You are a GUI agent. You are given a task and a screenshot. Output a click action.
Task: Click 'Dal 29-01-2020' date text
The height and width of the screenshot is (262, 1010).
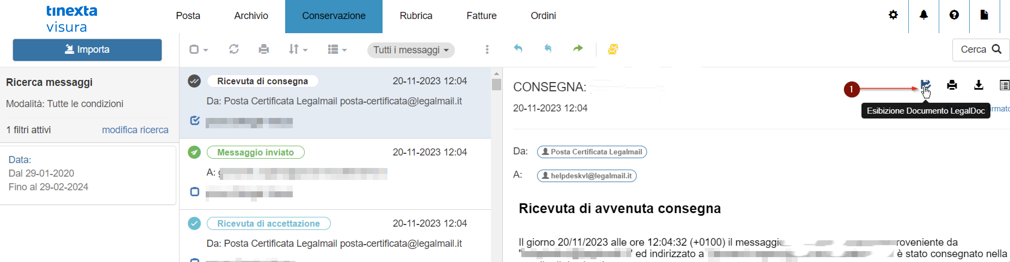(x=41, y=173)
